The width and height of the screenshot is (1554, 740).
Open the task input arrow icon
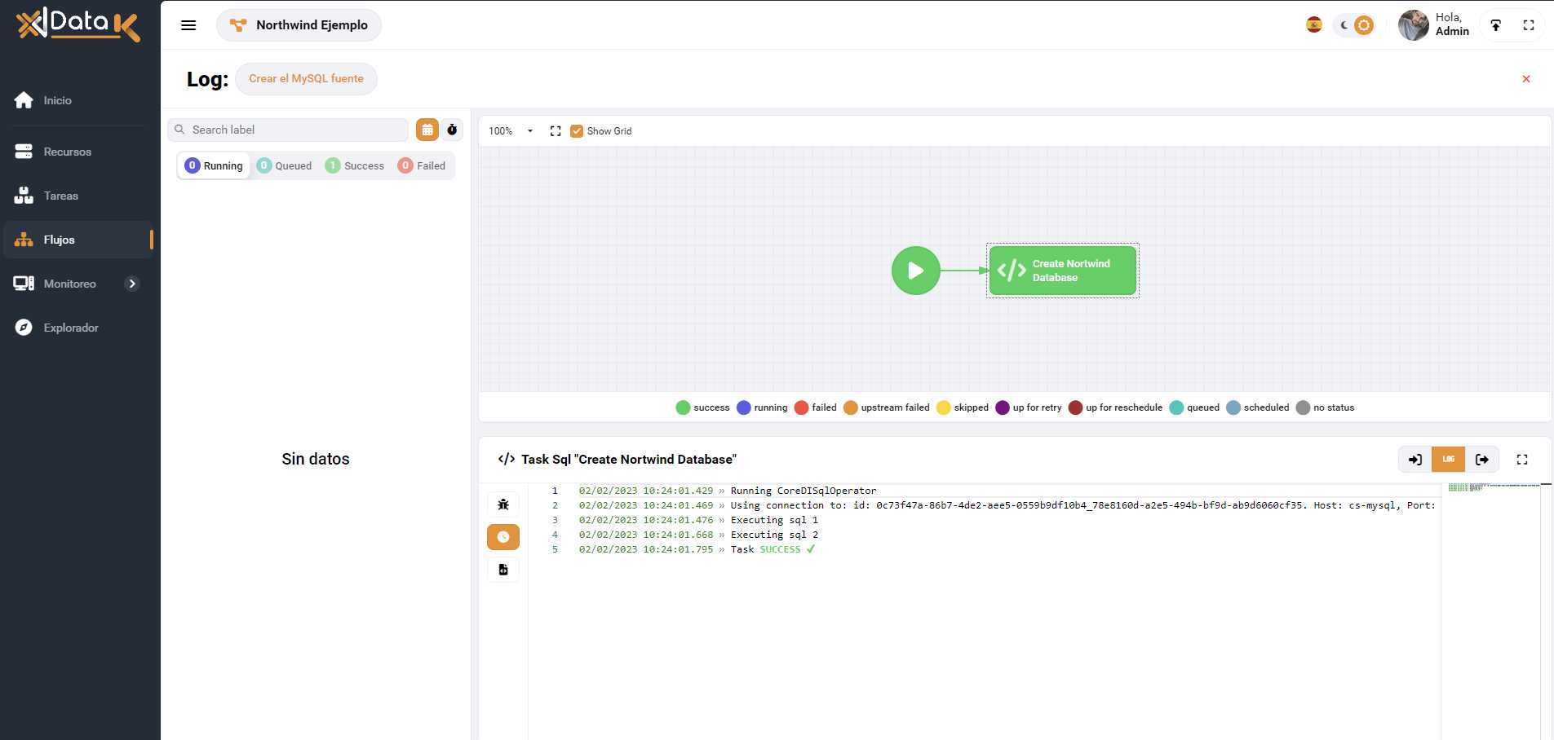click(1415, 460)
